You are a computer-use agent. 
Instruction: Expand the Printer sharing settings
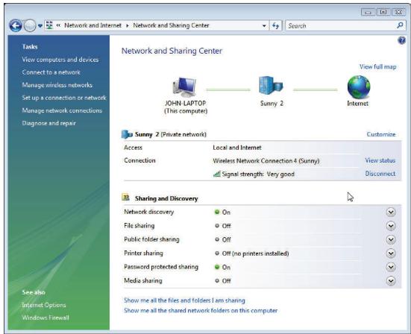391,253
